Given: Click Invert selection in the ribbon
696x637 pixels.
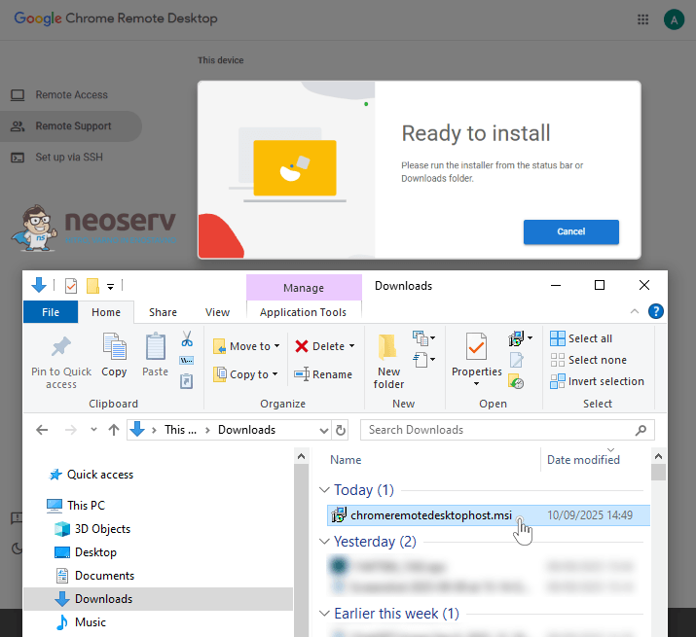Looking at the screenshot, I should tap(597, 381).
